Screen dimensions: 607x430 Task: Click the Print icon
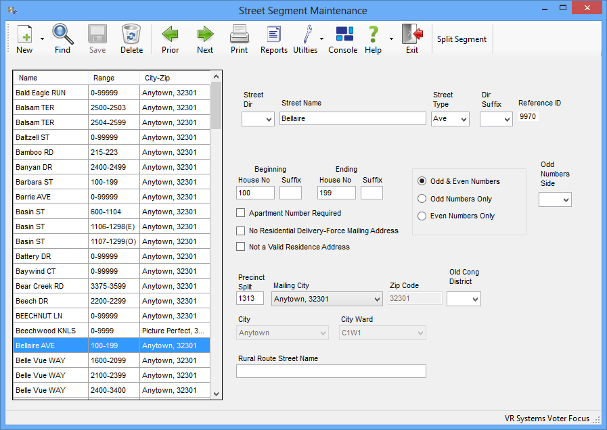240,34
